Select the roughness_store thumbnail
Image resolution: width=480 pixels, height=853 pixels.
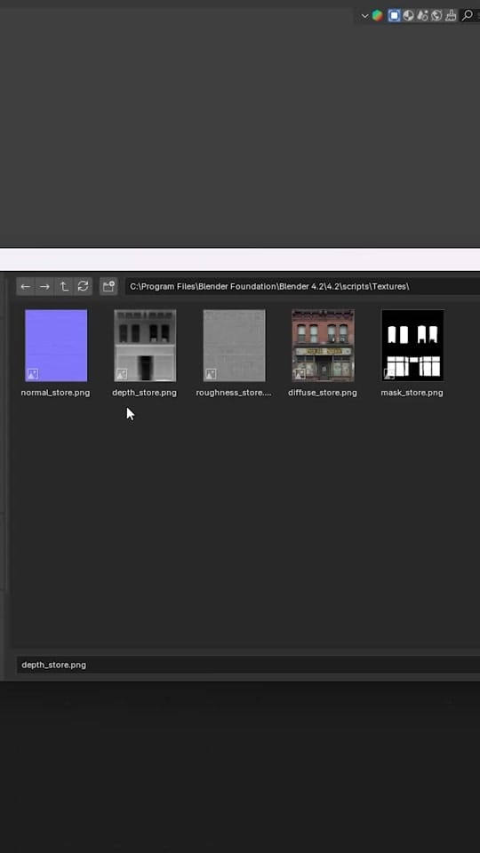pos(235,346)
